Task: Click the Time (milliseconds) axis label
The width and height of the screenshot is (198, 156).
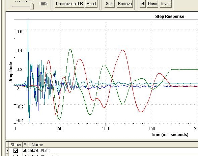Action: 170,135
